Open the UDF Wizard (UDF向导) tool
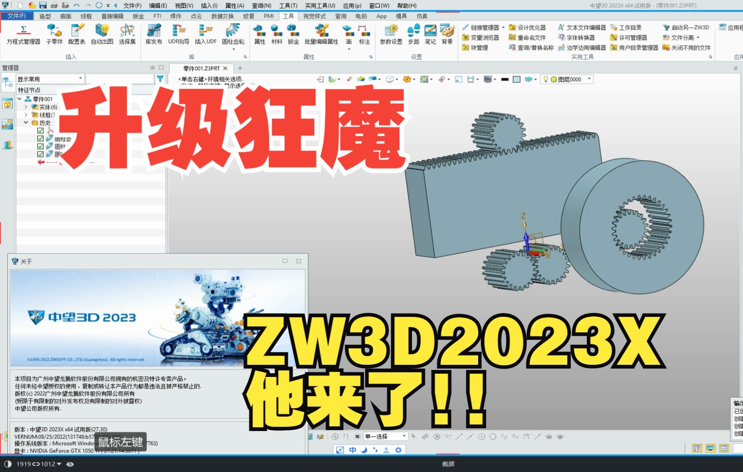This screenshot has height=472, width=743. pyautogui.click(x=179, y=34)
